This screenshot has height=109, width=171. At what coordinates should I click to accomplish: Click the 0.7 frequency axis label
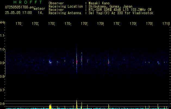(2, 90)
